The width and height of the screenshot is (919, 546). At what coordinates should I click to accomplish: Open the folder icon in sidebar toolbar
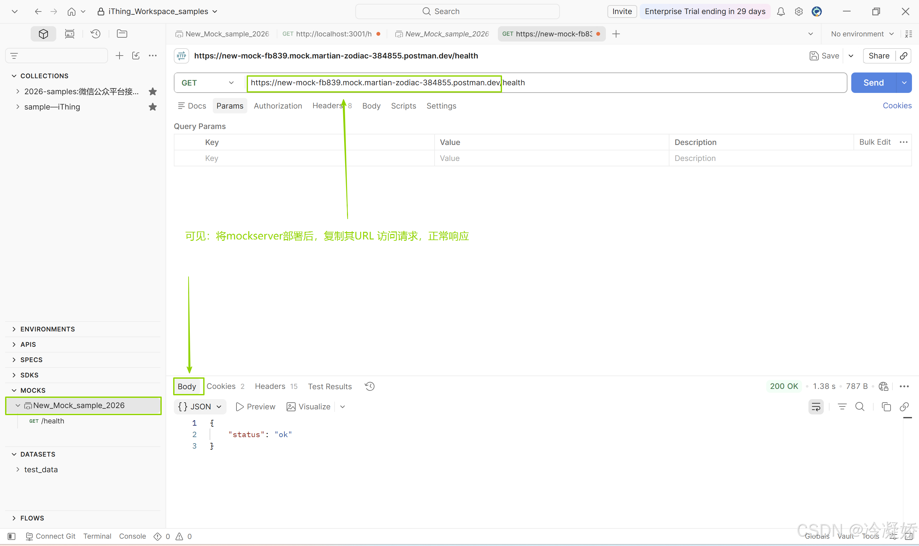coord(122,34)
